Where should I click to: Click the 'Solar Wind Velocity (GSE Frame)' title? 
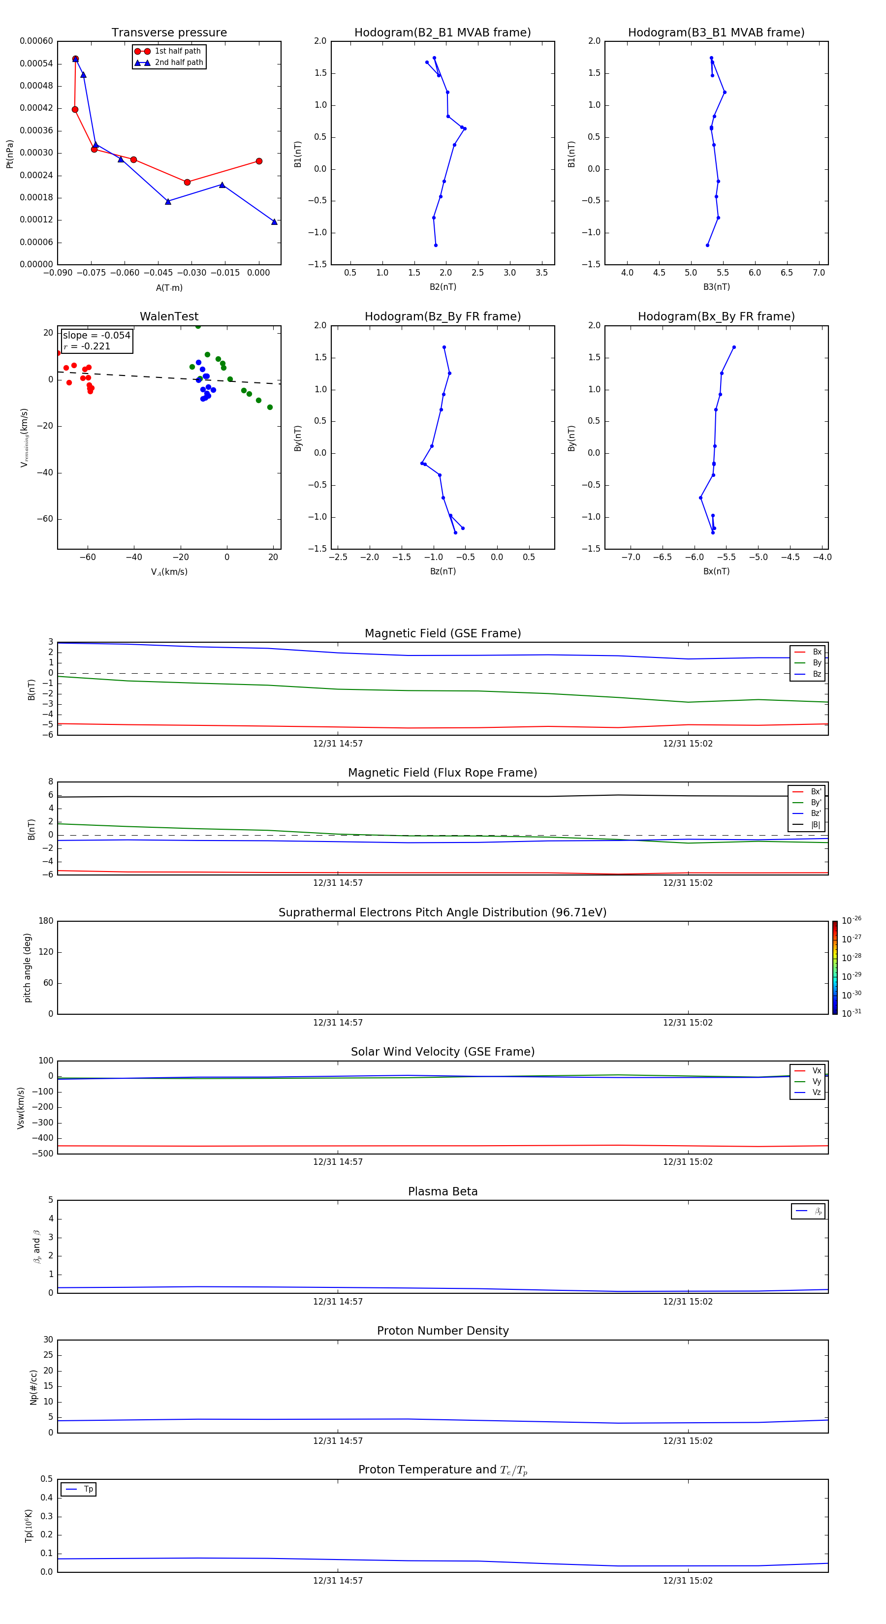point(443,1052)
